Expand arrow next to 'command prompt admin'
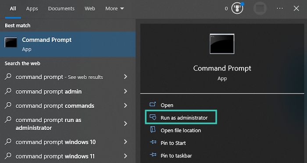The height and width of the screenshot is (163, 307). (x=126, y=91)
